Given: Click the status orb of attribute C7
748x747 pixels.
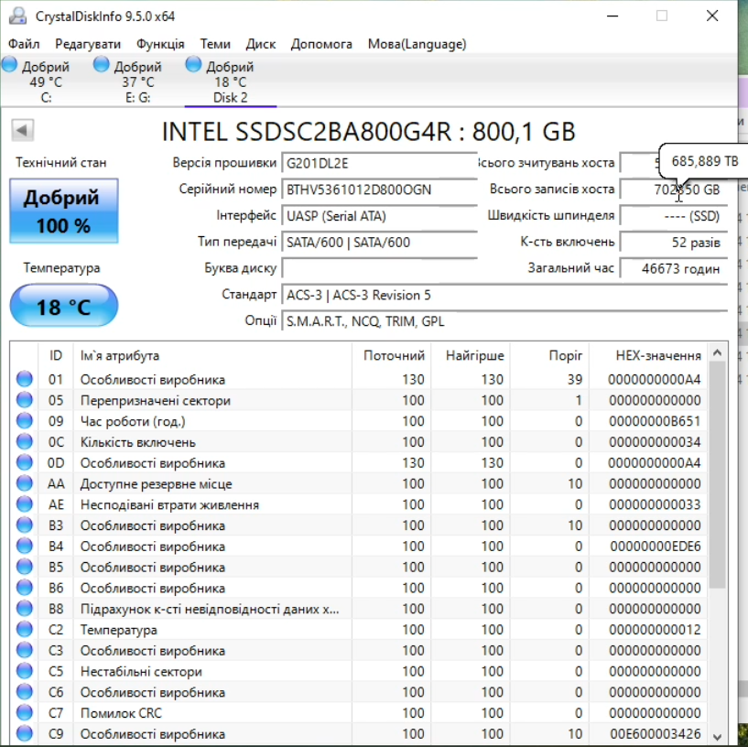Looking at the screenshot, I should 25,713.
